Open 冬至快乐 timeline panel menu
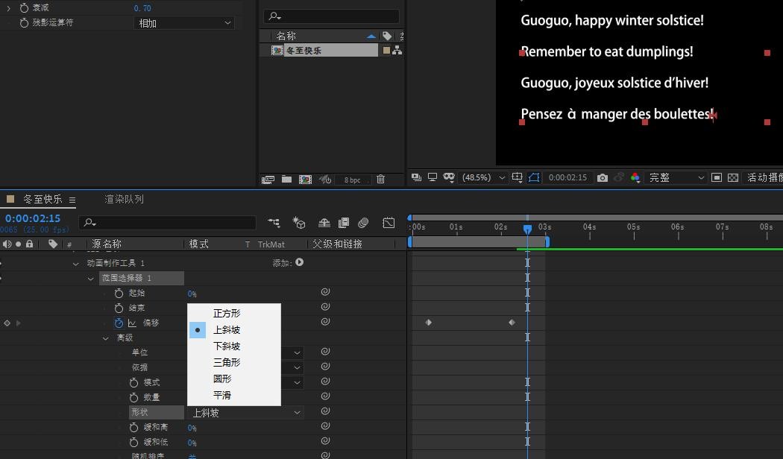 click(x=72, y=200)
